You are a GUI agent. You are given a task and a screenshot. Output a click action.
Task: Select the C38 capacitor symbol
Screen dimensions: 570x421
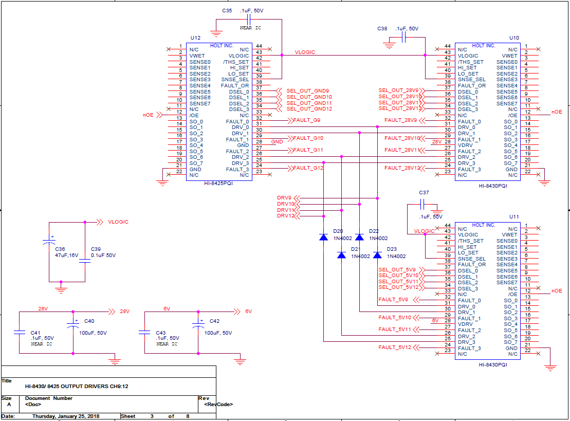pyautogui.click(x=403, y=37)
